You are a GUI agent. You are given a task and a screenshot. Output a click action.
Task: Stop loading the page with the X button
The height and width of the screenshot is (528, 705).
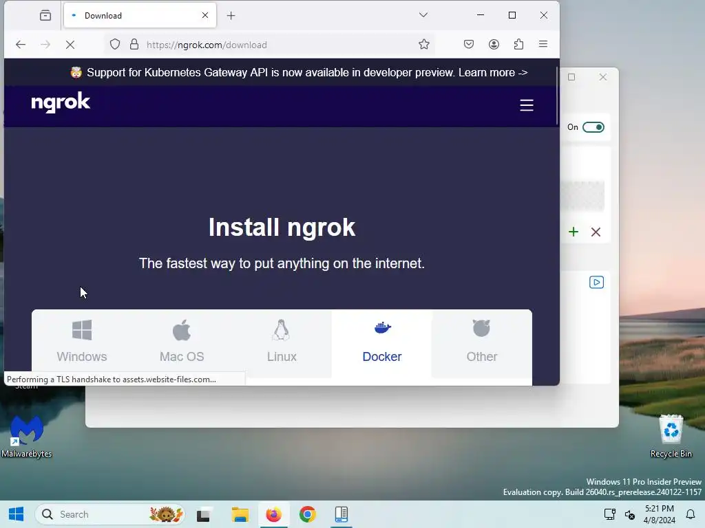pyautogui.click(x=70, y=45)
